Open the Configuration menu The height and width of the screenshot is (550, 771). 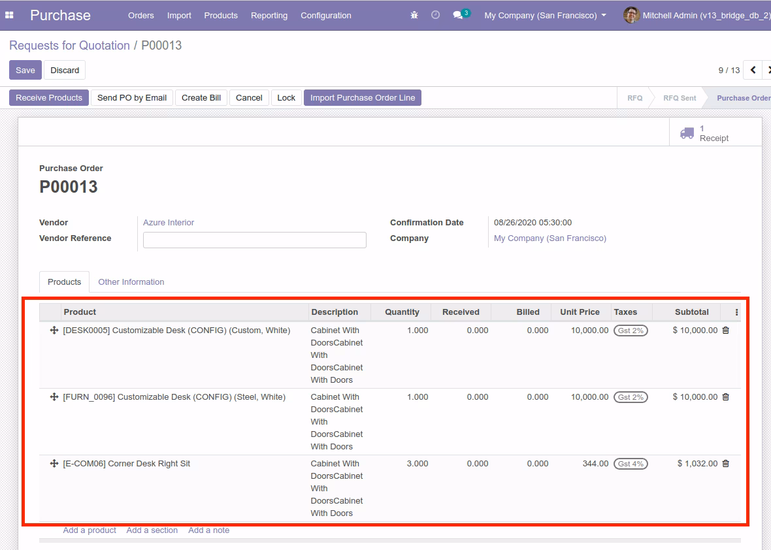click(x=326, y=15)
